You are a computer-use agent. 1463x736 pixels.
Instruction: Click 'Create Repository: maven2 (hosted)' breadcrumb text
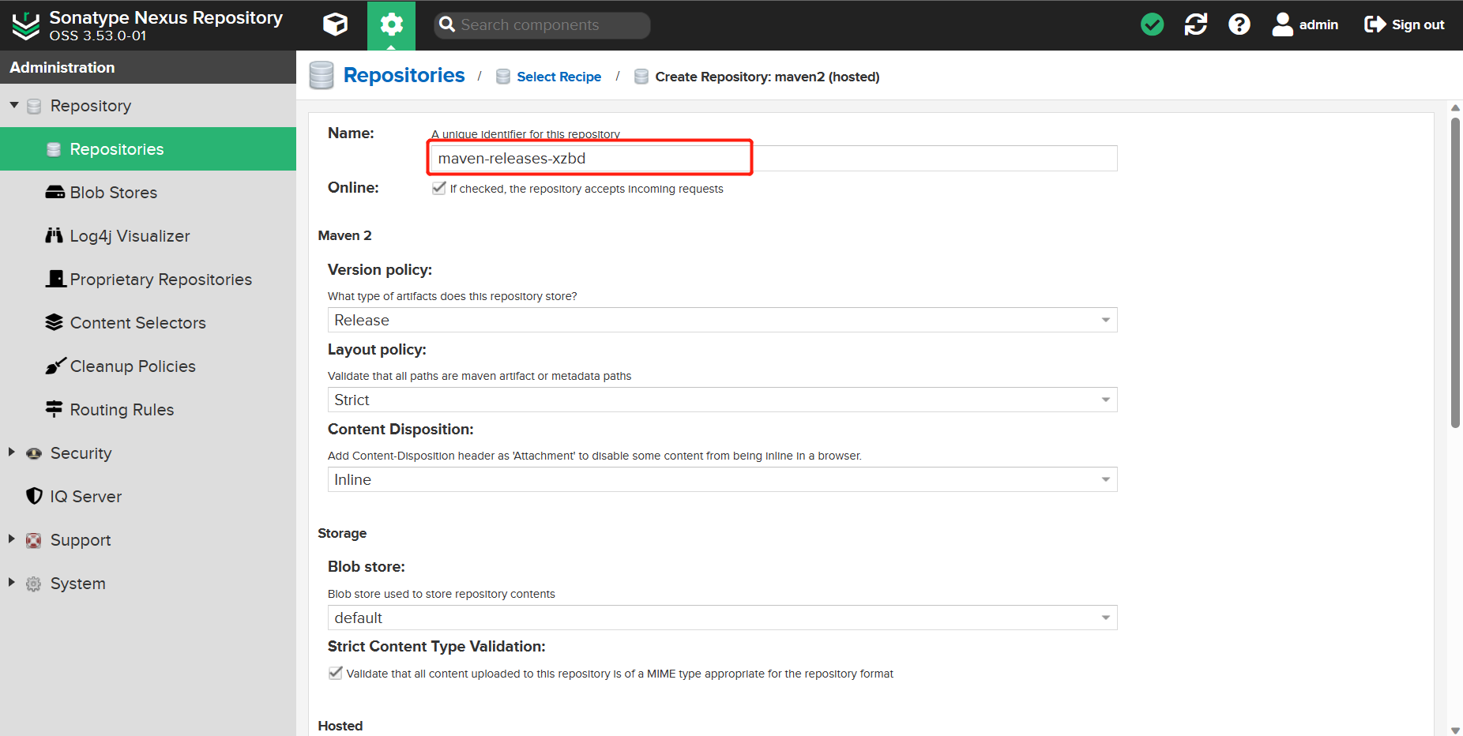click(767, 77)
